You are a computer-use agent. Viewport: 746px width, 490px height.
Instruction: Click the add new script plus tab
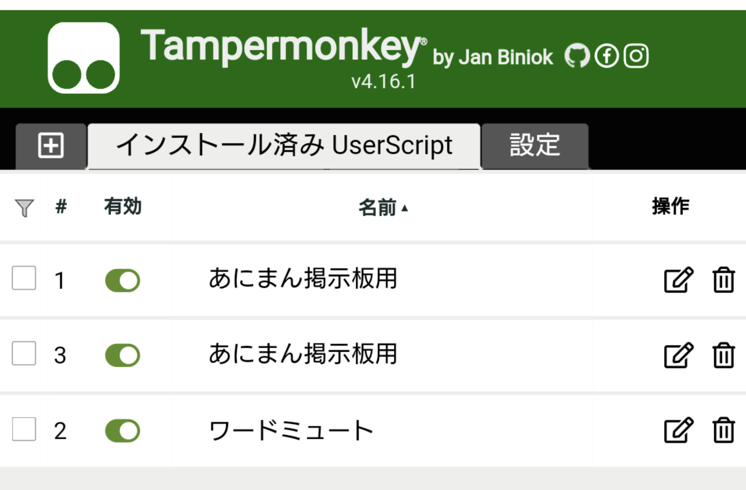(x=51, y=146)
